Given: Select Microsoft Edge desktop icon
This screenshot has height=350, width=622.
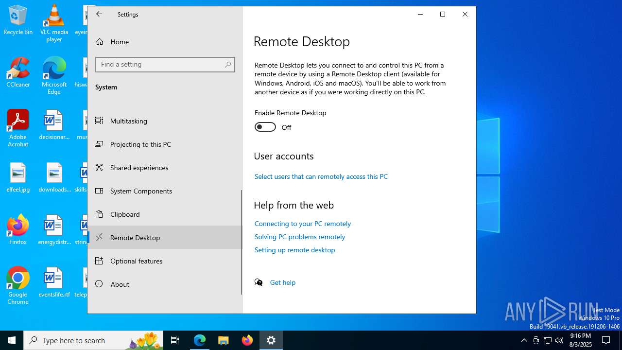Looking at the screenshot, I should point(54,76).
